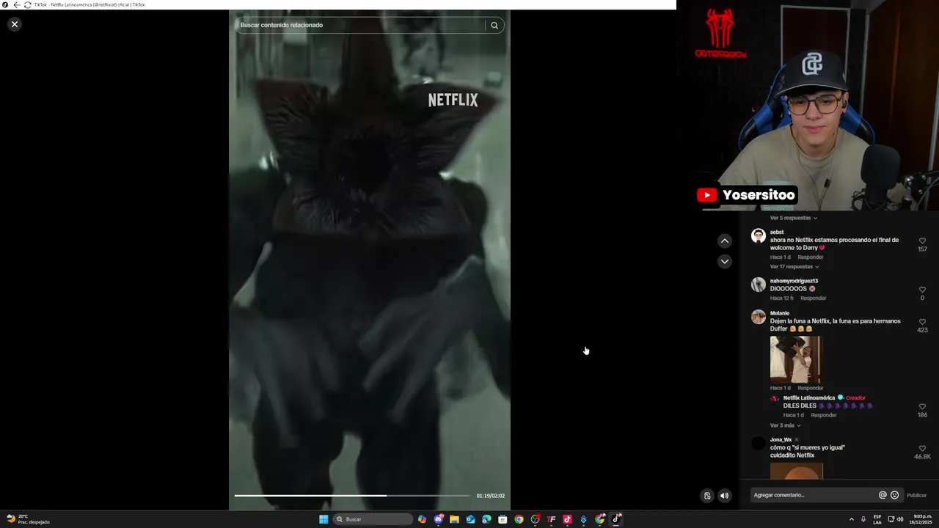
Task: Click username 'Melanie' in comments
Action: coord(780,313)
